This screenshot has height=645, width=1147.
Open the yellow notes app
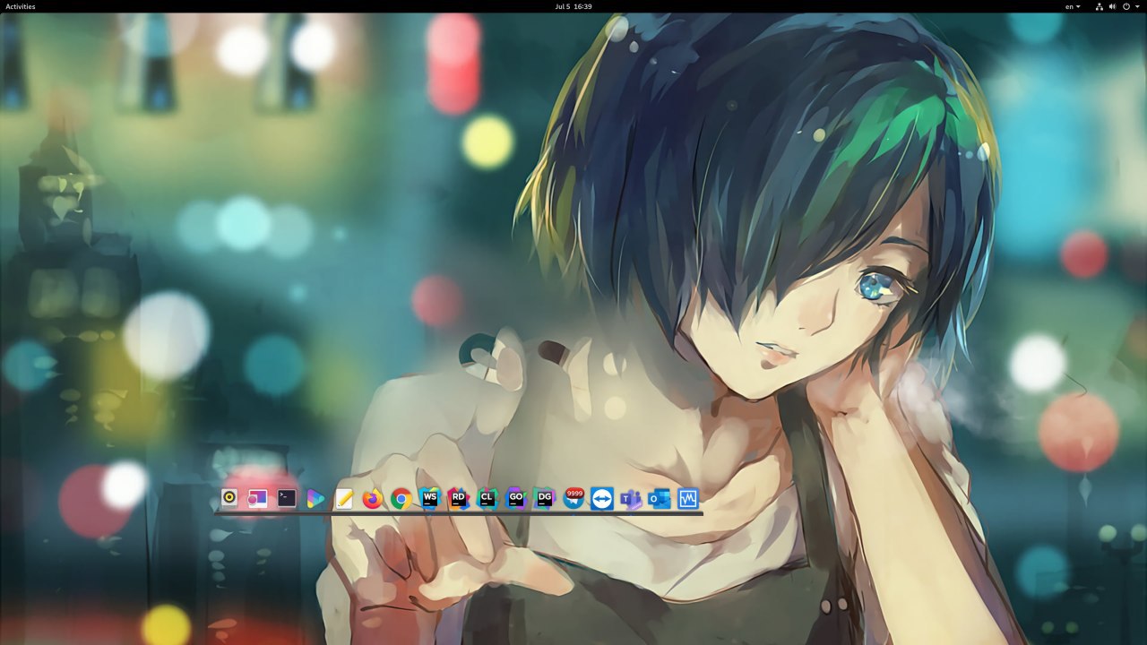344,498
